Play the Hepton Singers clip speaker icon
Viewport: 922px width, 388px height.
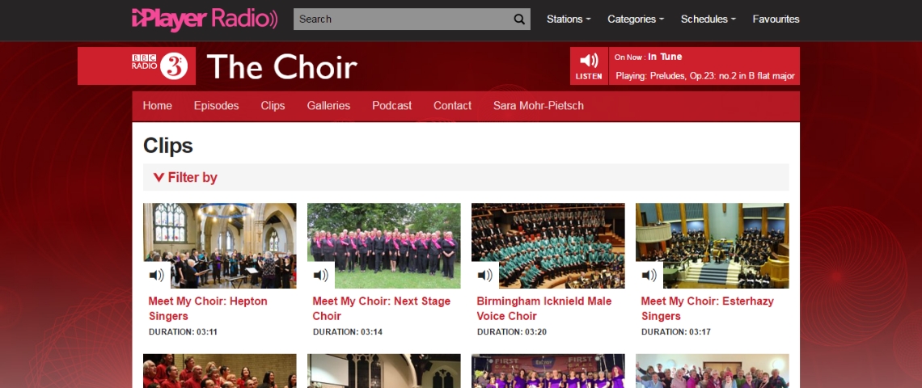coord(156,275)
